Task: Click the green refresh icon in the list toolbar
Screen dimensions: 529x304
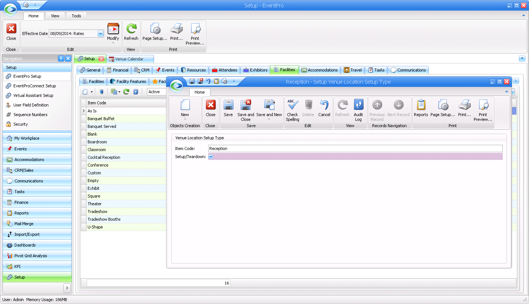Action: 126,92
